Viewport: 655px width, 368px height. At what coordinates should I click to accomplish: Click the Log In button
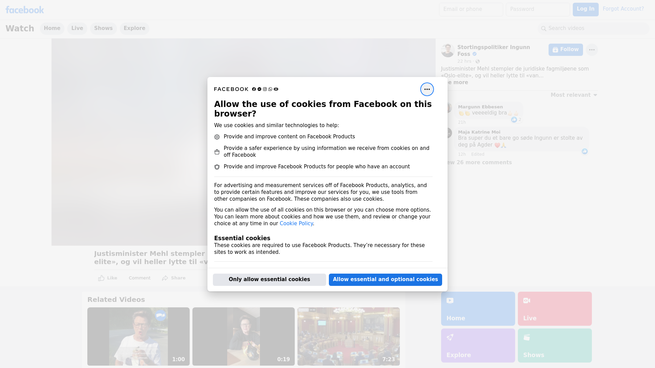585,10
